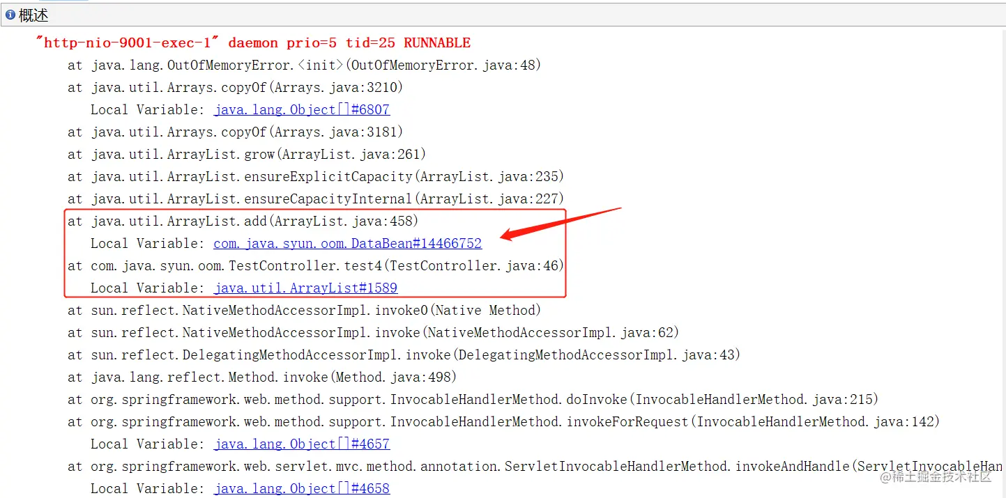Select ArrayList.grow (ArrayList.java:261) frame

point(247,154)
